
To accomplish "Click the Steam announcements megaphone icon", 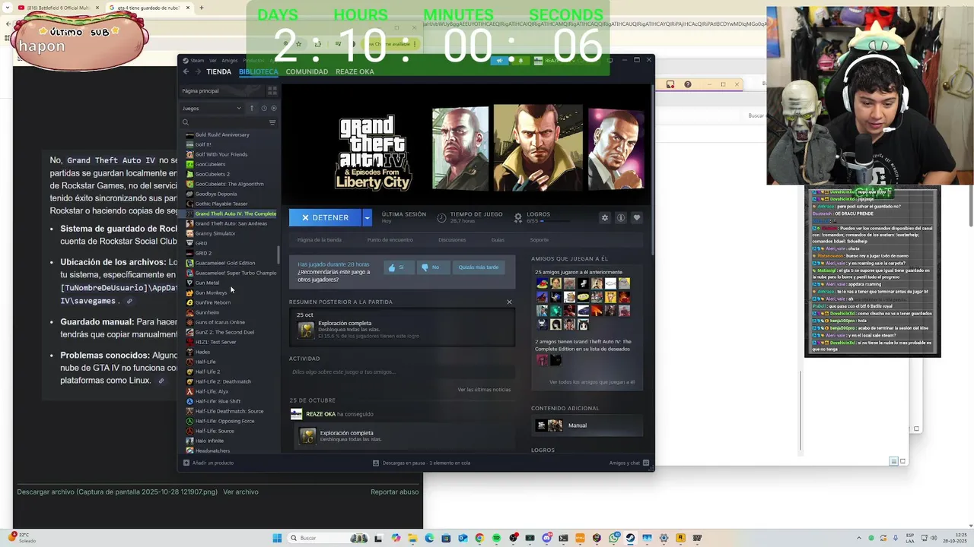I will tap(499, 60).
